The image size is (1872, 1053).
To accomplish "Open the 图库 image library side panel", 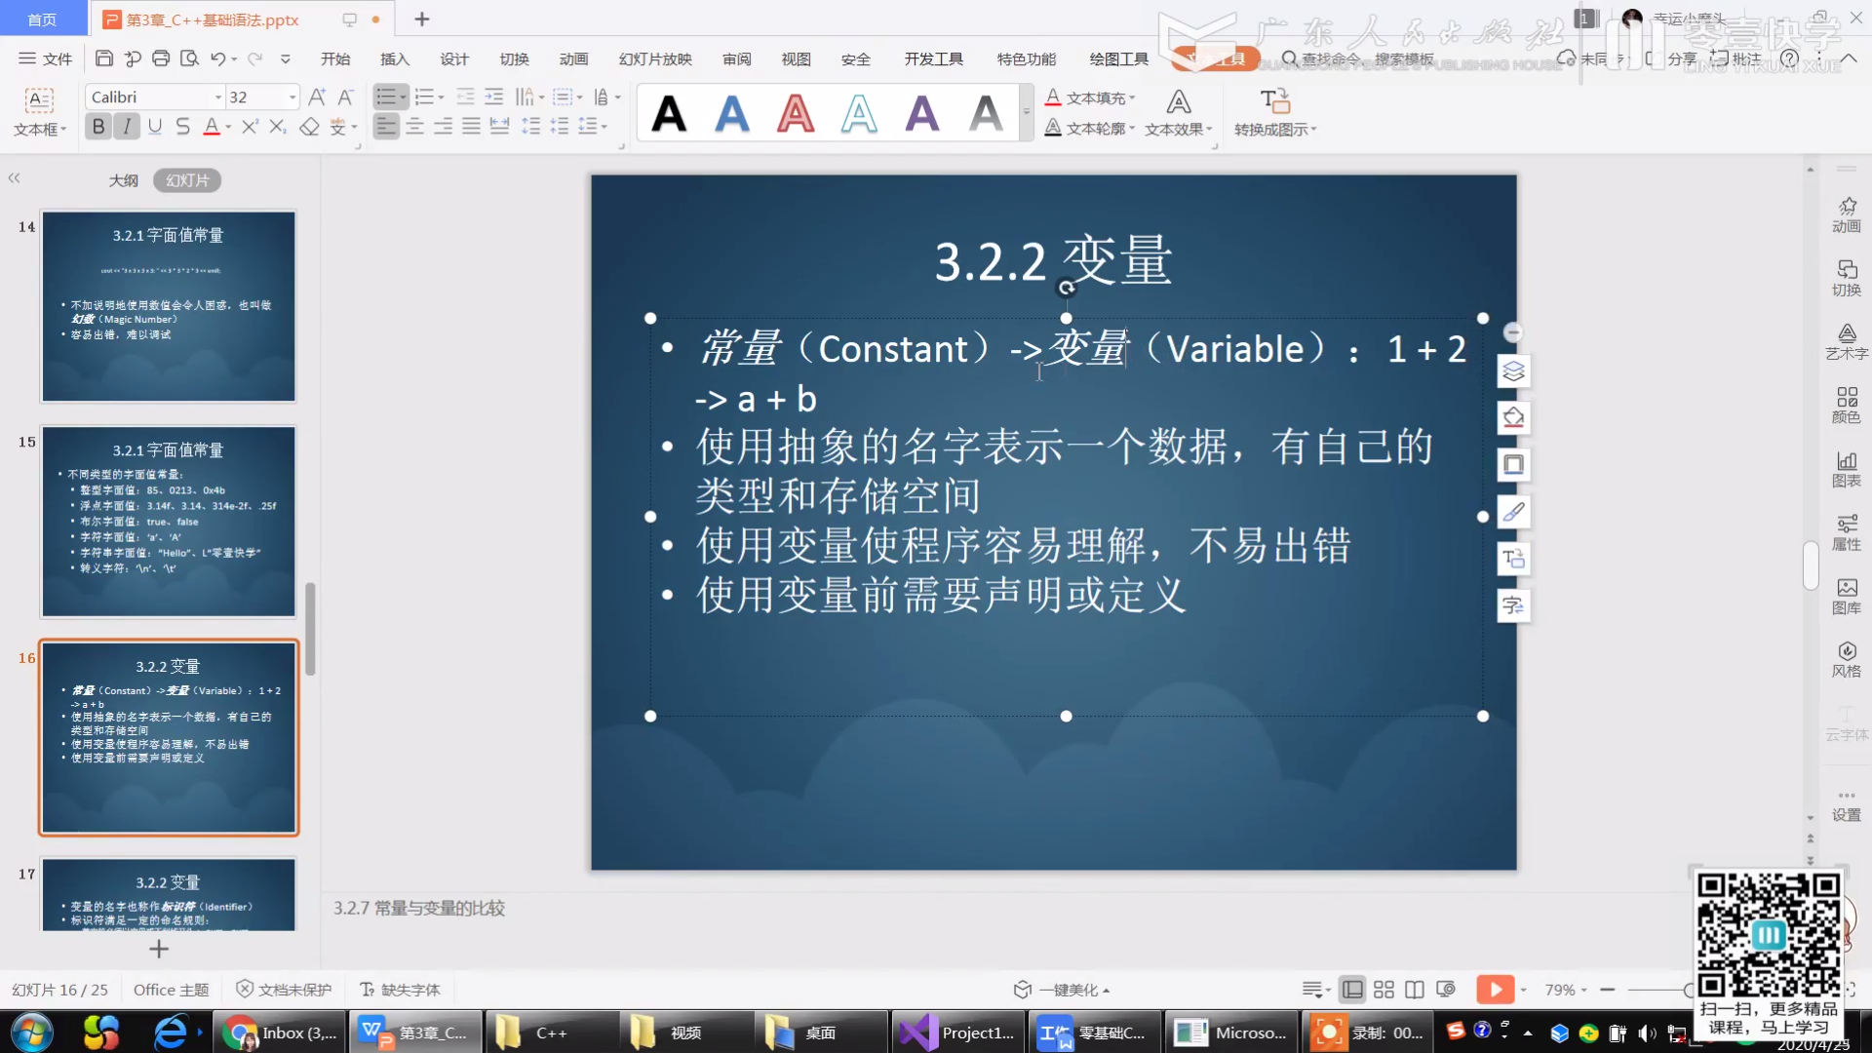I will tap(1847, 596).
